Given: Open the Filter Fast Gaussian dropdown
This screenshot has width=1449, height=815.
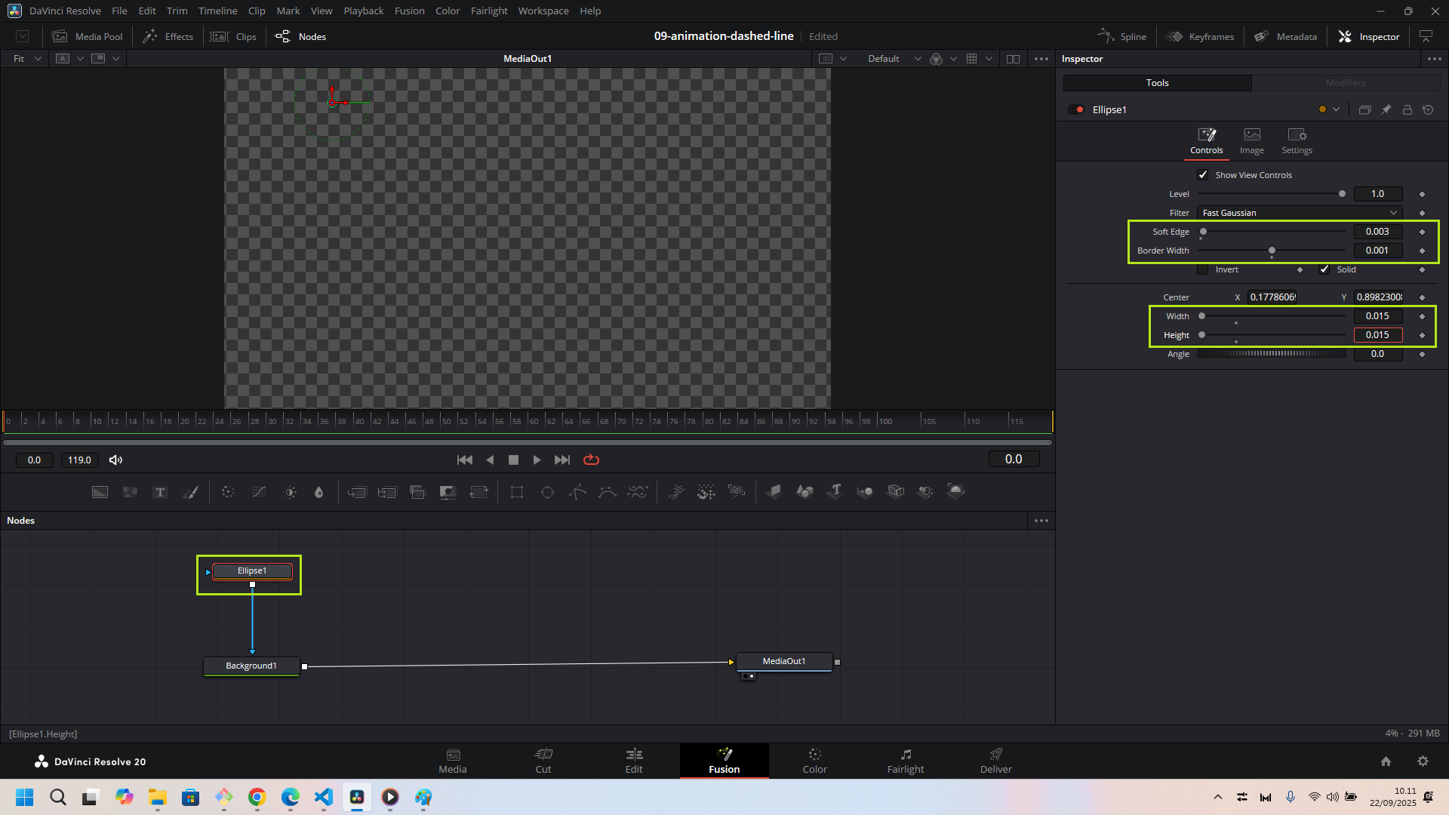Looking at the screenshot, I should click(x=1300, y=213).
